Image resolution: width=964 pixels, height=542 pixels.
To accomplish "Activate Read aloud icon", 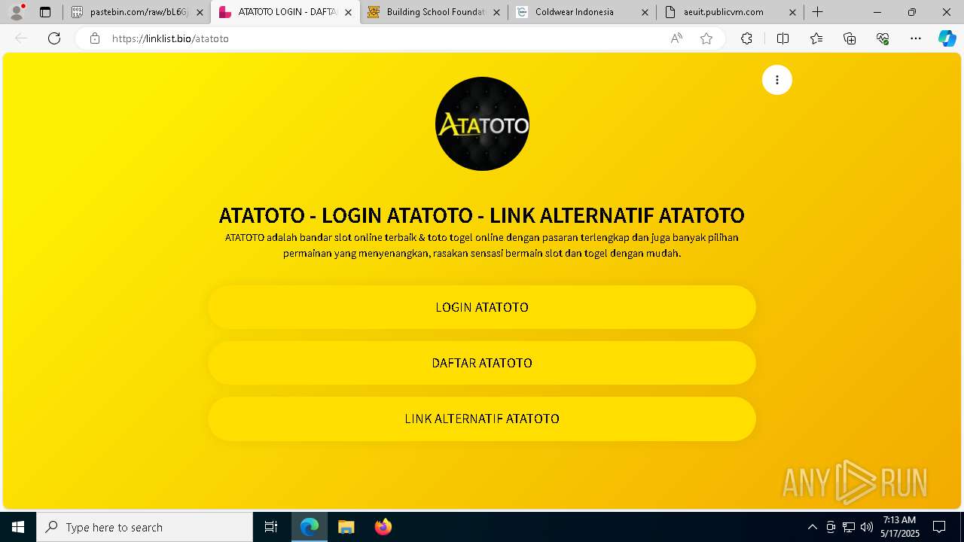I will click(676, 38).
